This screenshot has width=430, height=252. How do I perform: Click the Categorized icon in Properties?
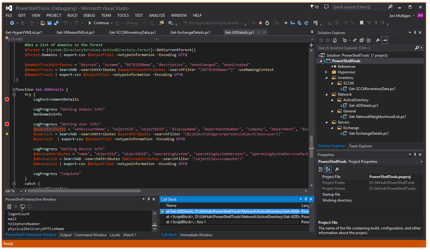point(321,169)
